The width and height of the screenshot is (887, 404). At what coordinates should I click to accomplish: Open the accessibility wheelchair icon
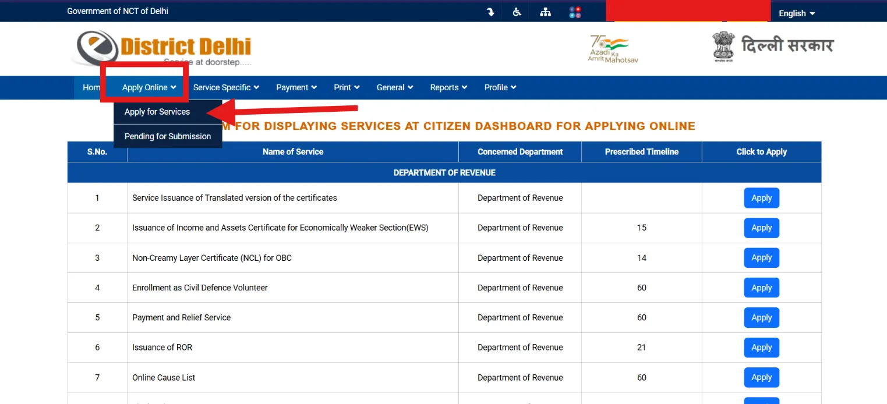pyautogui.click(x=517, y=12)
